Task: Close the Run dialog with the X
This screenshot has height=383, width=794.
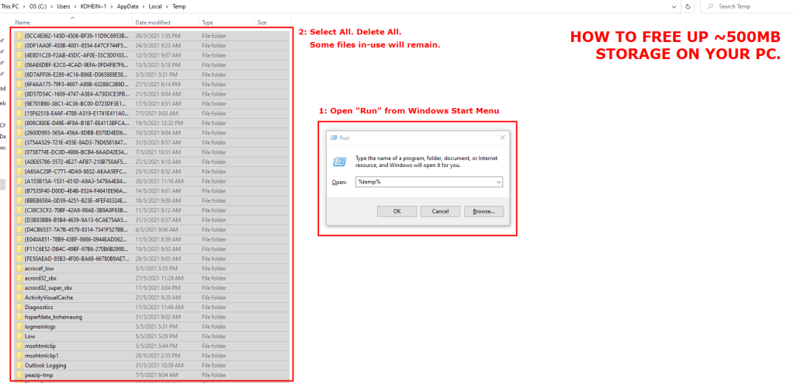Action: point(502,138)
